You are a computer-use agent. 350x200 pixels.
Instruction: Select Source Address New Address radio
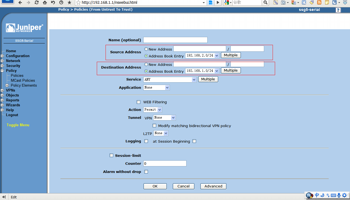[x=146, y=49]
